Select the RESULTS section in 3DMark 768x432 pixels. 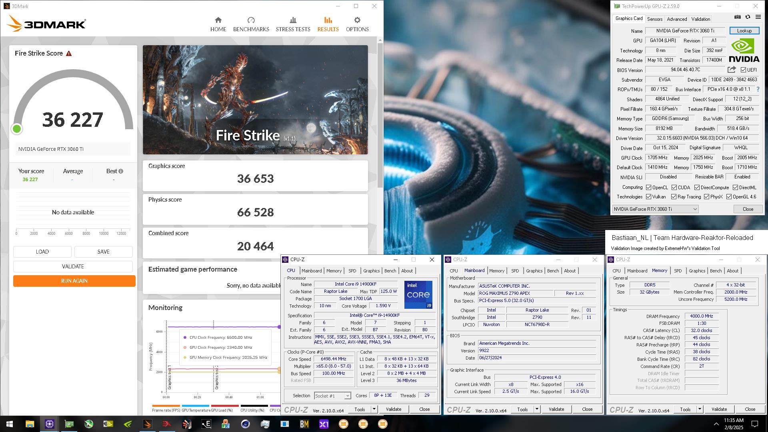[328, 24]
